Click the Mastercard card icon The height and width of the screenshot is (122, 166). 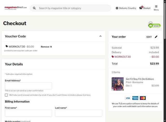coord(143,98)
